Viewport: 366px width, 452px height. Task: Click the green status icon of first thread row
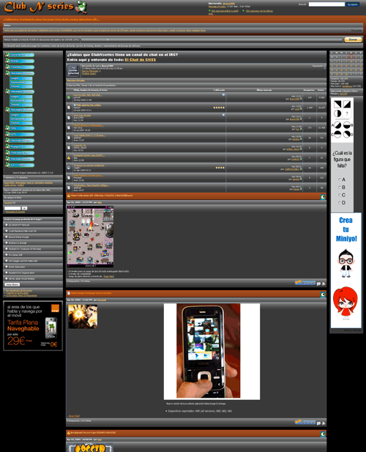[x=69, y=97]
